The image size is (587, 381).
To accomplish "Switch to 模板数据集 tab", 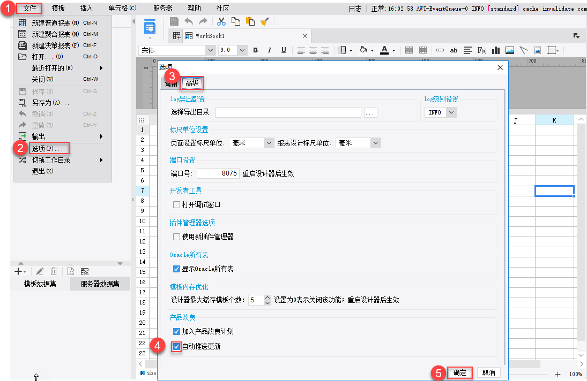I will tap(40, 284).
